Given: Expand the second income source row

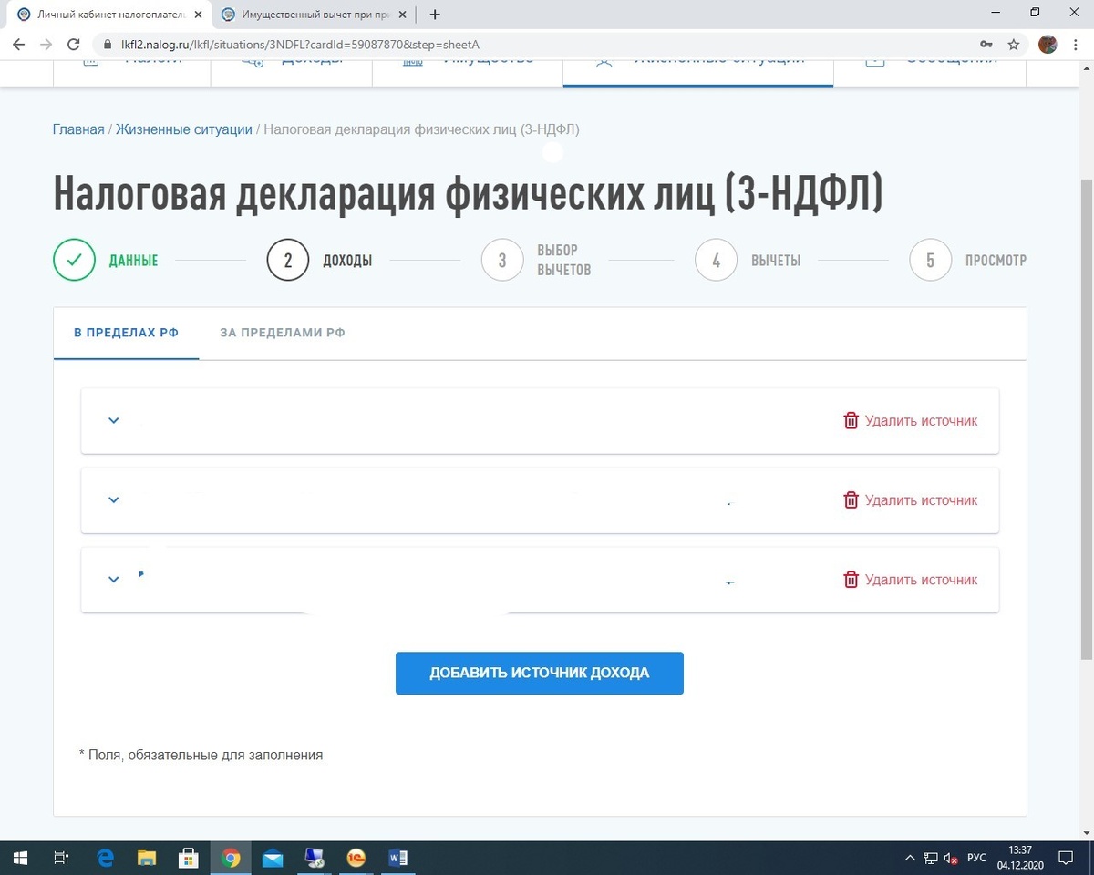Looking at the screenshot, I should pos(113,499).
